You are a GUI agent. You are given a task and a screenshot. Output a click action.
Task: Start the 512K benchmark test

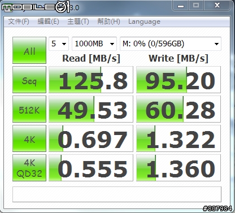(x=29, y=109)
